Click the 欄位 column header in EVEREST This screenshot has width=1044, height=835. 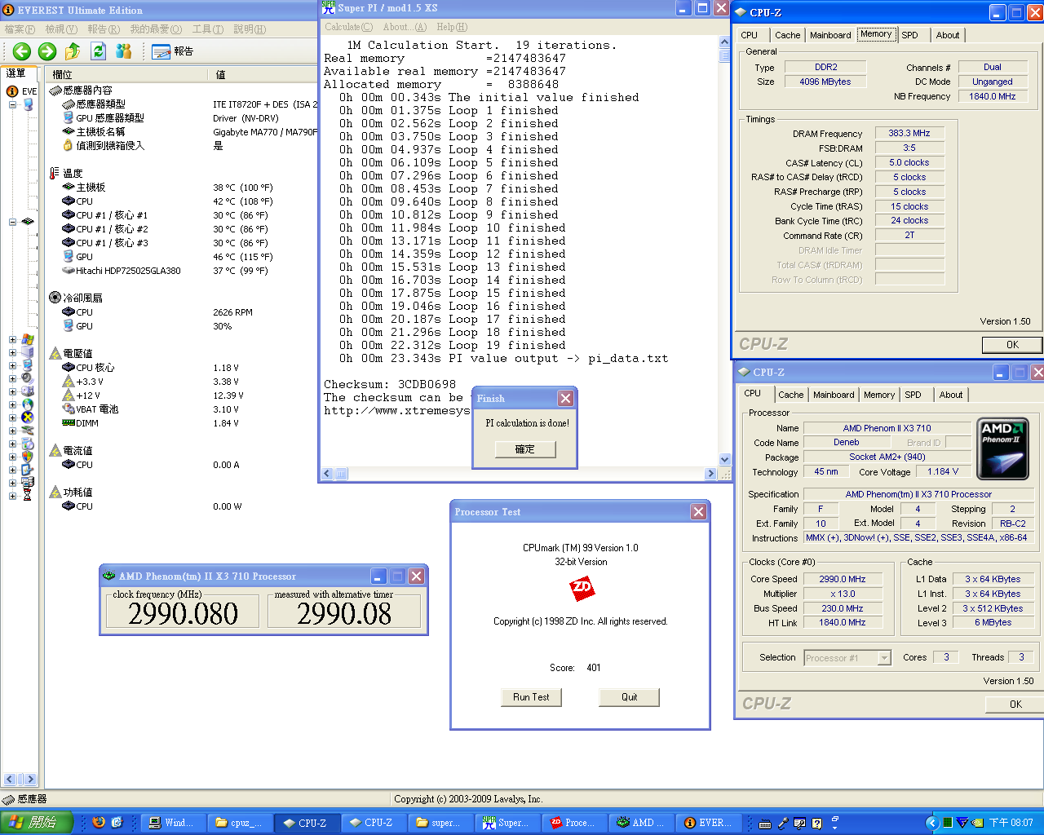[x=126, y=74]
